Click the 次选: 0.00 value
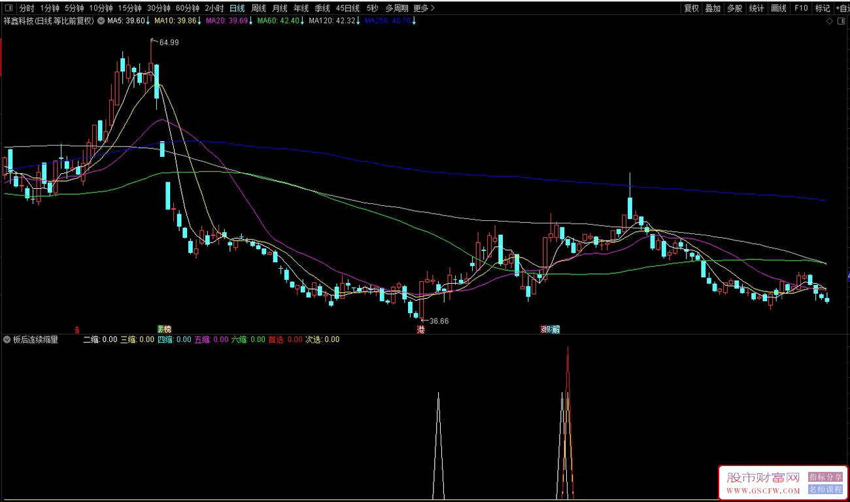Screen dimensions: 850x502 point(323,339)
